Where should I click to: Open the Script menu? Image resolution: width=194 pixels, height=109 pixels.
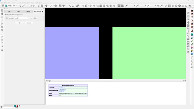33,3
